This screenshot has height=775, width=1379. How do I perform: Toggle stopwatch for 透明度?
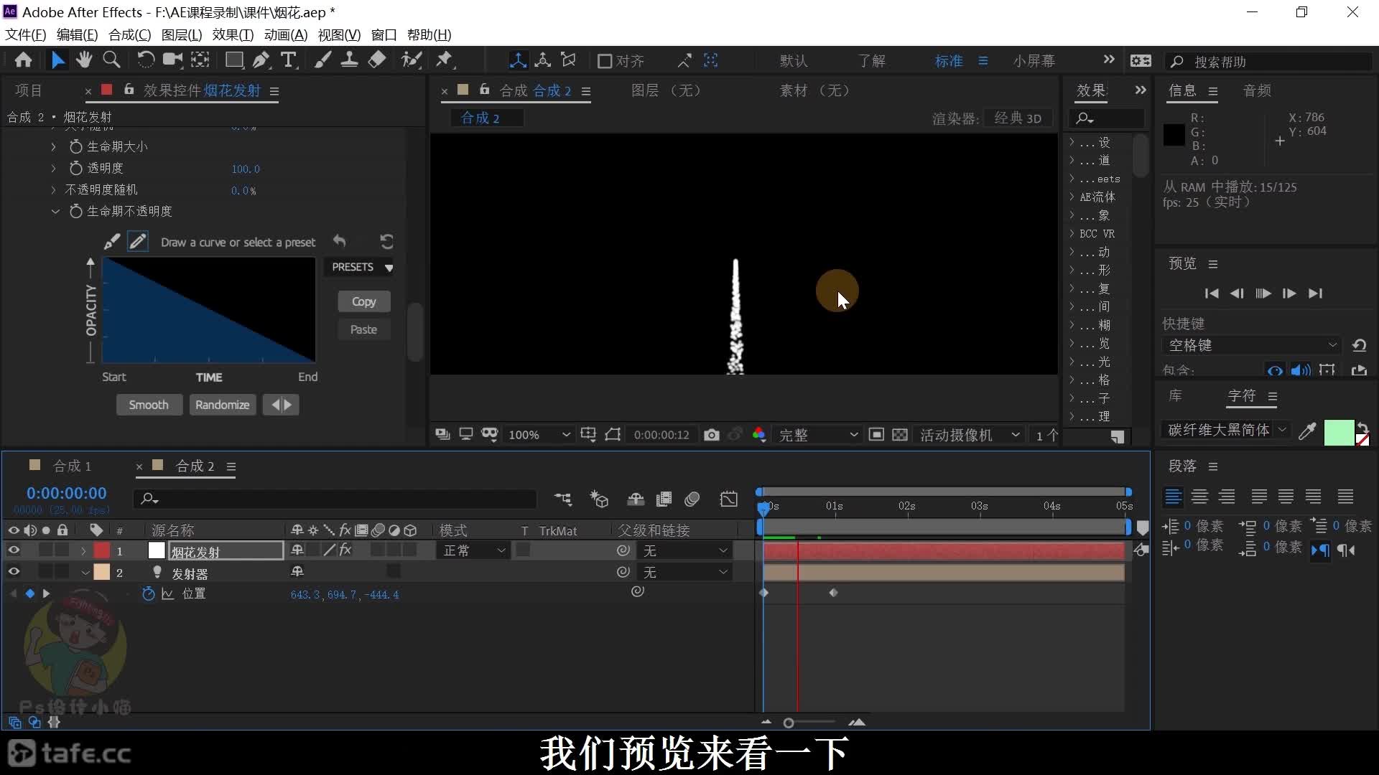click(75, 168)
